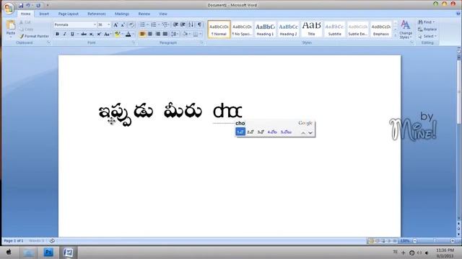Image resolution: width=462 pixels, height=259 pixels.
Task: Click the Select button in Editing group
Action: pyautogui.click(x=427, y=36)
